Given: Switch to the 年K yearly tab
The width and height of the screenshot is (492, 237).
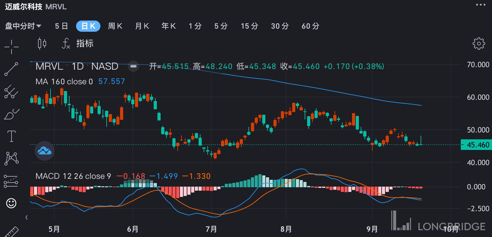Looking at the screenshot, I should 169,26.
